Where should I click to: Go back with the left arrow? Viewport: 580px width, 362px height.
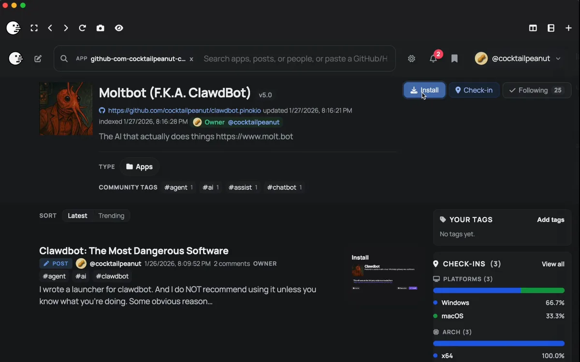coord(50,28)
